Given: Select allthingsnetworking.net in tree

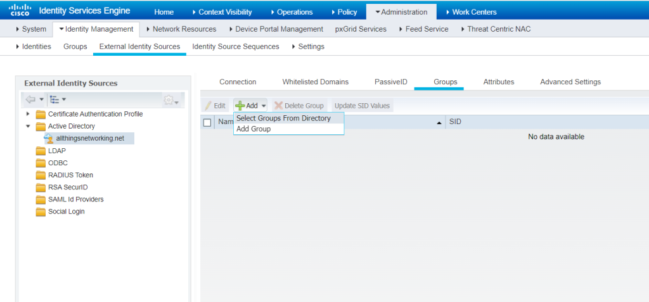Looking at the screenshot, I should [x=90, y=139].
